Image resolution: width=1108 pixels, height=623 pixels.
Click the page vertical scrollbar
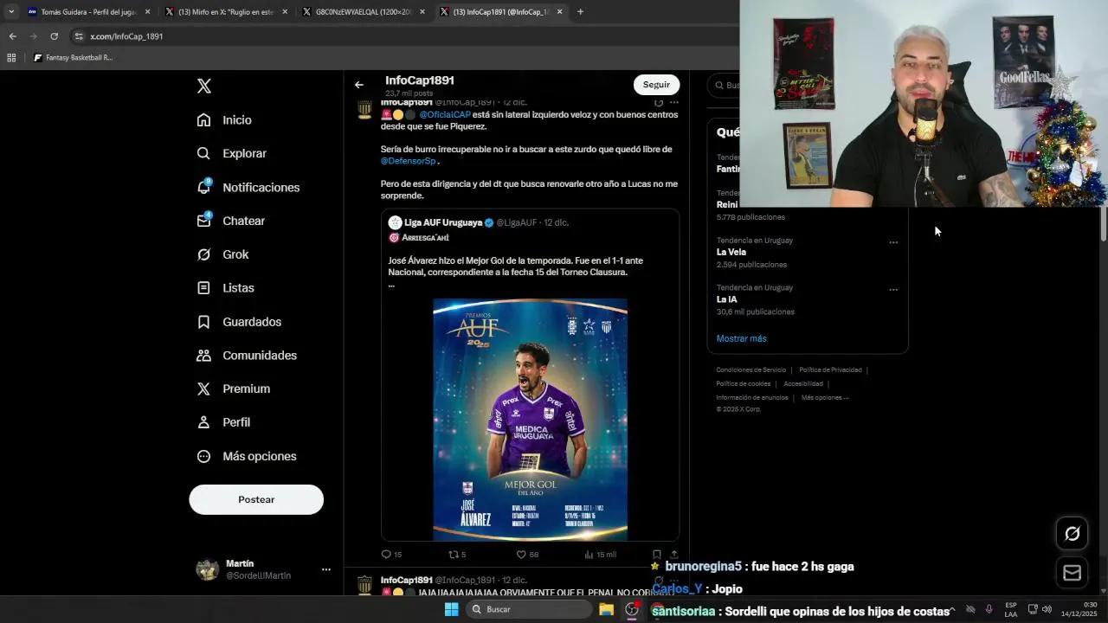click(1103, 225)
